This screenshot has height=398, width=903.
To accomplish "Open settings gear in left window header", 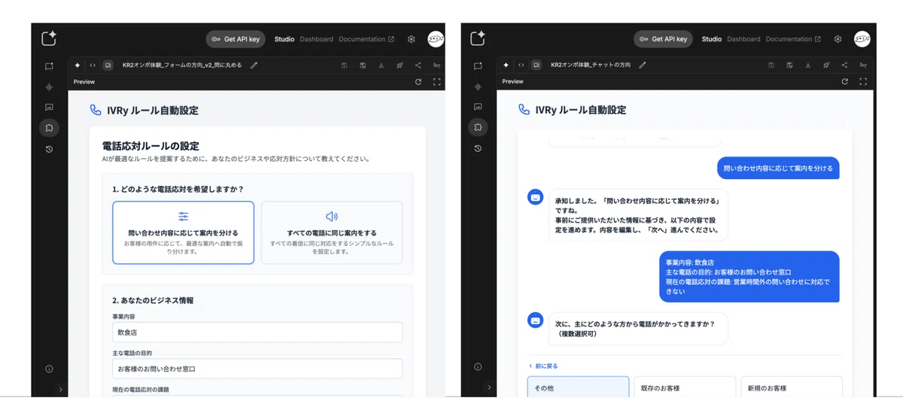I will (x=411, y=39).
